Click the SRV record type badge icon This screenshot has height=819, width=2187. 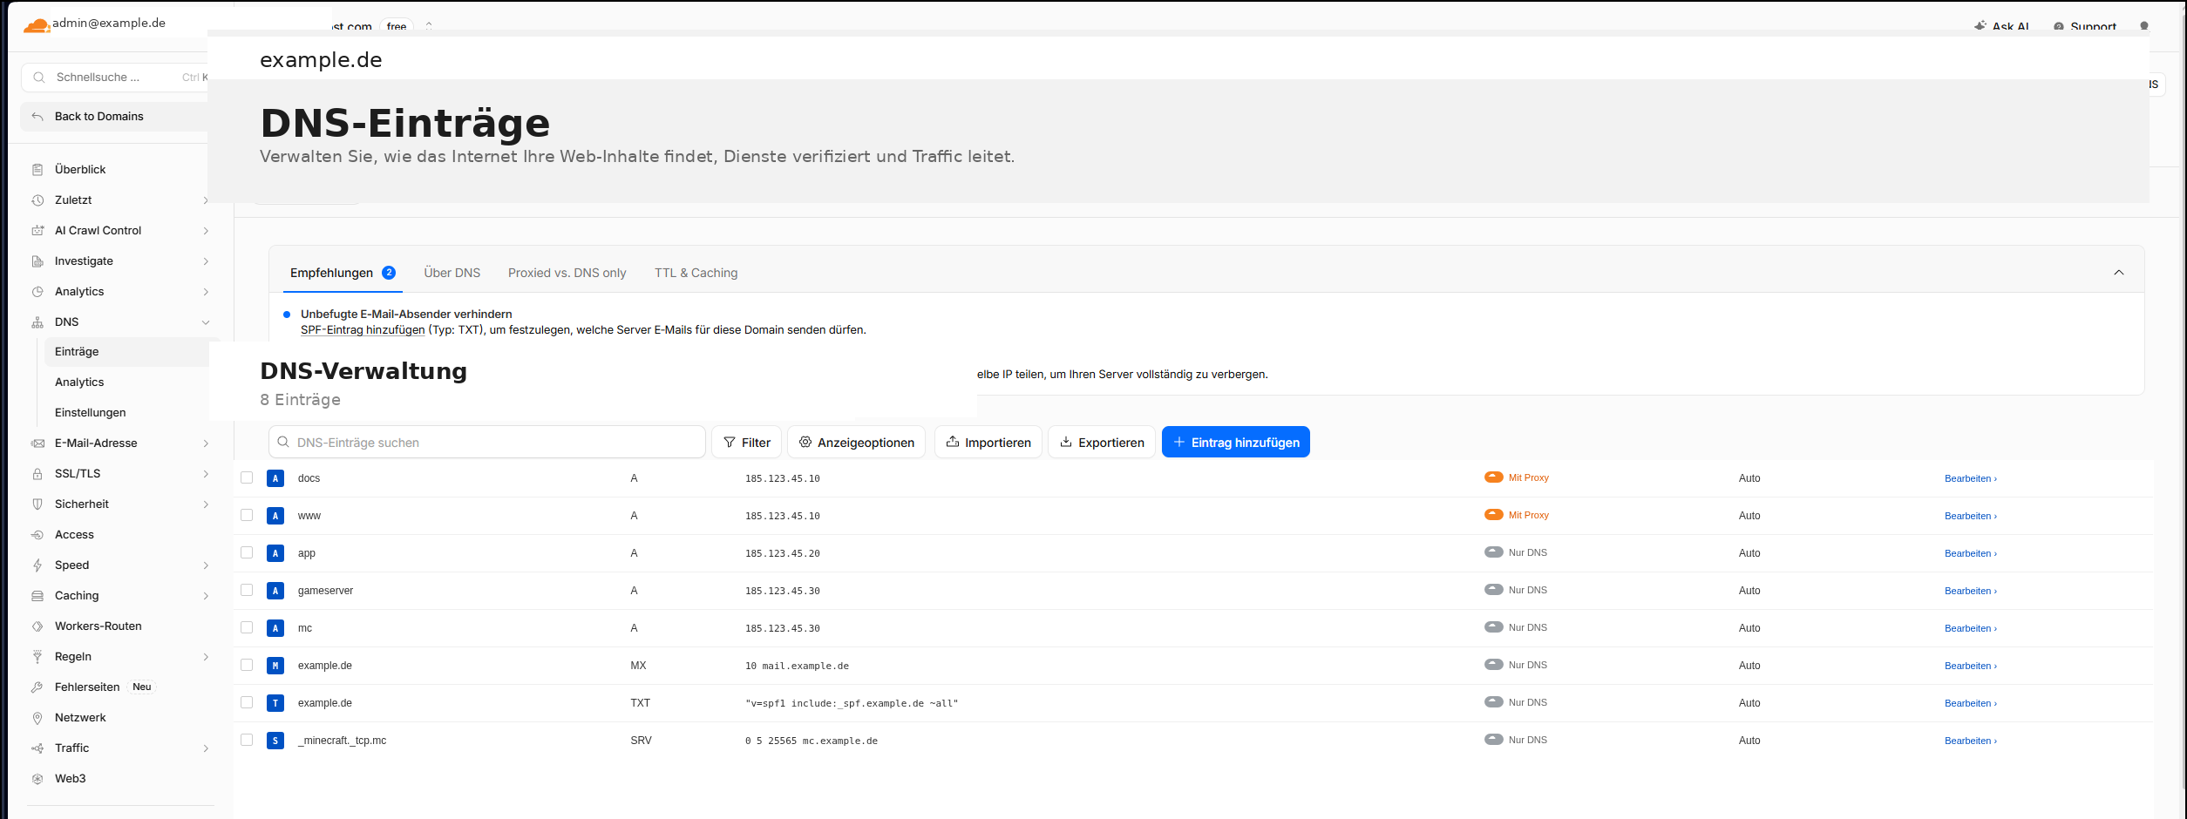point(275,741)
